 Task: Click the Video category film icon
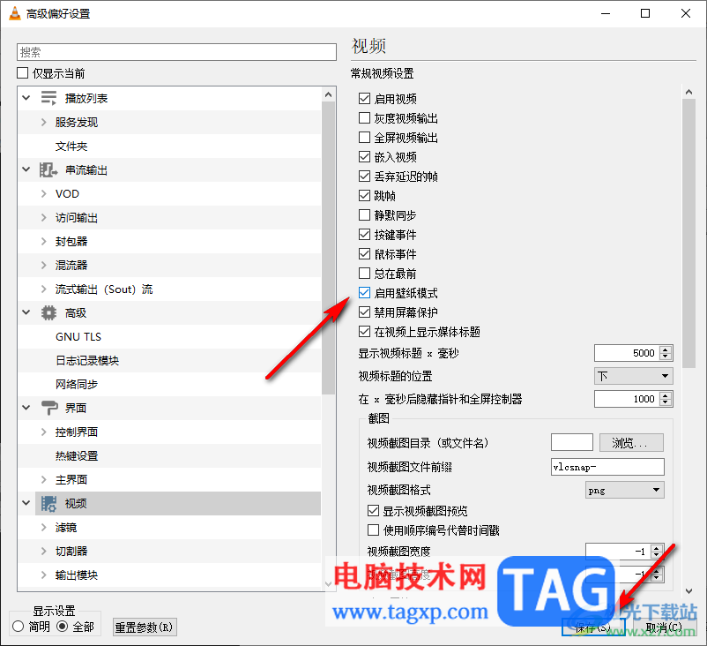pyautogui.click(x=48, y=503)
